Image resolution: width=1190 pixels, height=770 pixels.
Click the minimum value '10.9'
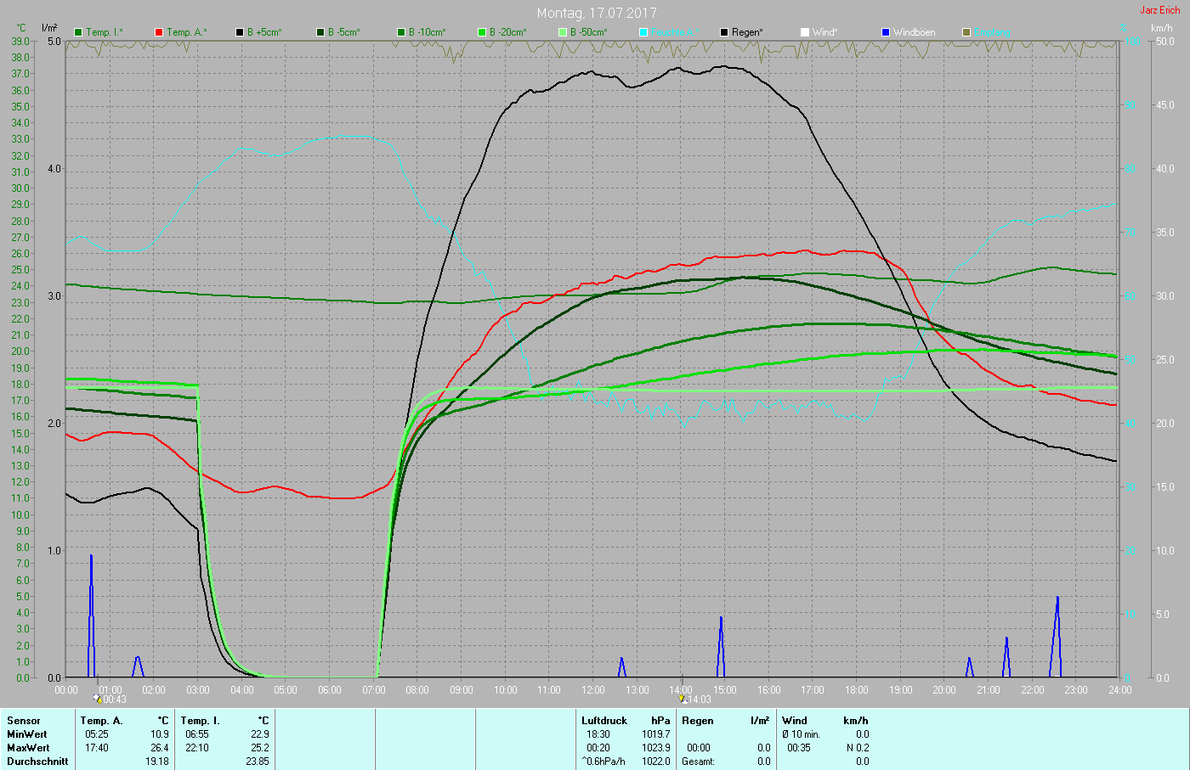[x=159, y=734]
